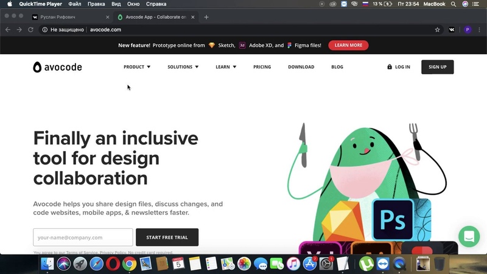Screen dimensions: 487x274
Task: Check battery status showing 13 %
Action: 382,4
